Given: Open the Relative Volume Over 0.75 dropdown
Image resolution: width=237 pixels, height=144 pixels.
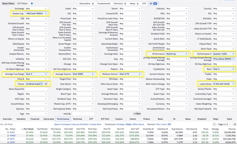Looking at the screenshot, I should pyautogui.click(x=130, y=74).
